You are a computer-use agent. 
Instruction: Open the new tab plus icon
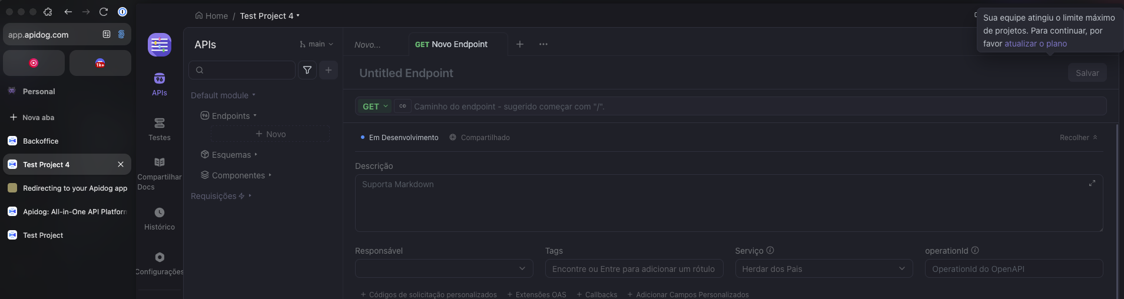(x=520, y=44)
